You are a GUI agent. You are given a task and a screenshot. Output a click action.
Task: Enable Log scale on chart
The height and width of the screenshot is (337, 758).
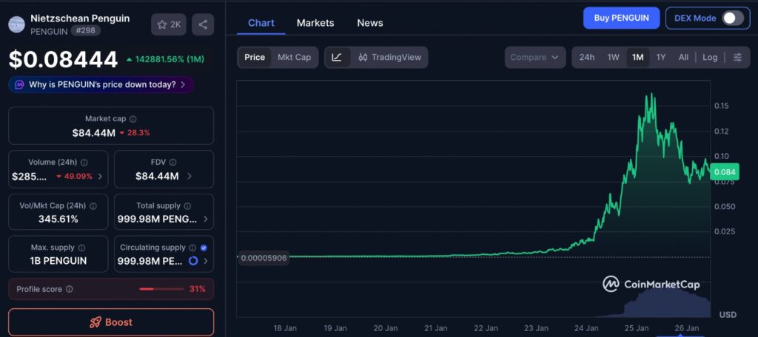710,58
